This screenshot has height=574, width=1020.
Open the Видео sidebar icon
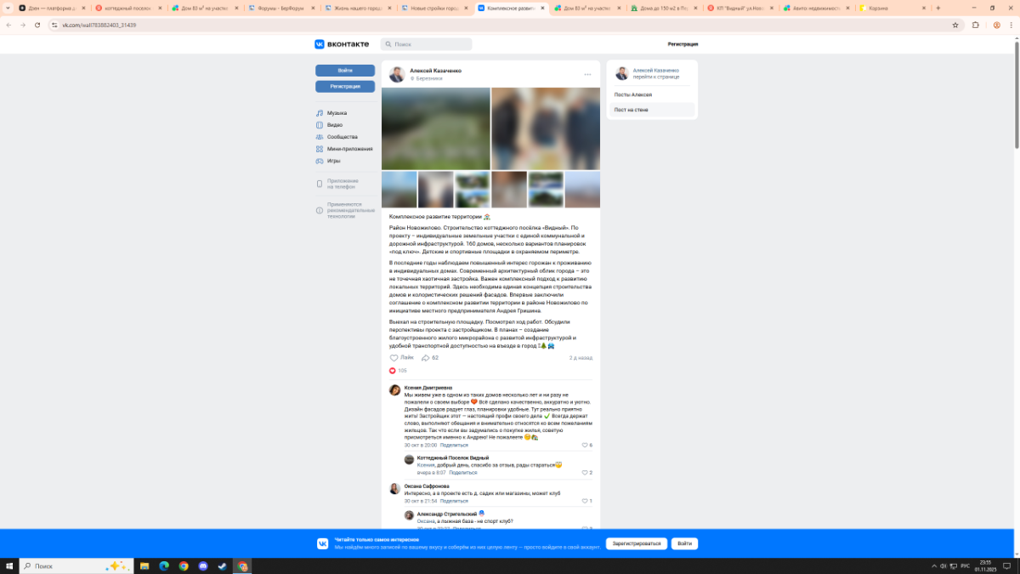point(320,125)
